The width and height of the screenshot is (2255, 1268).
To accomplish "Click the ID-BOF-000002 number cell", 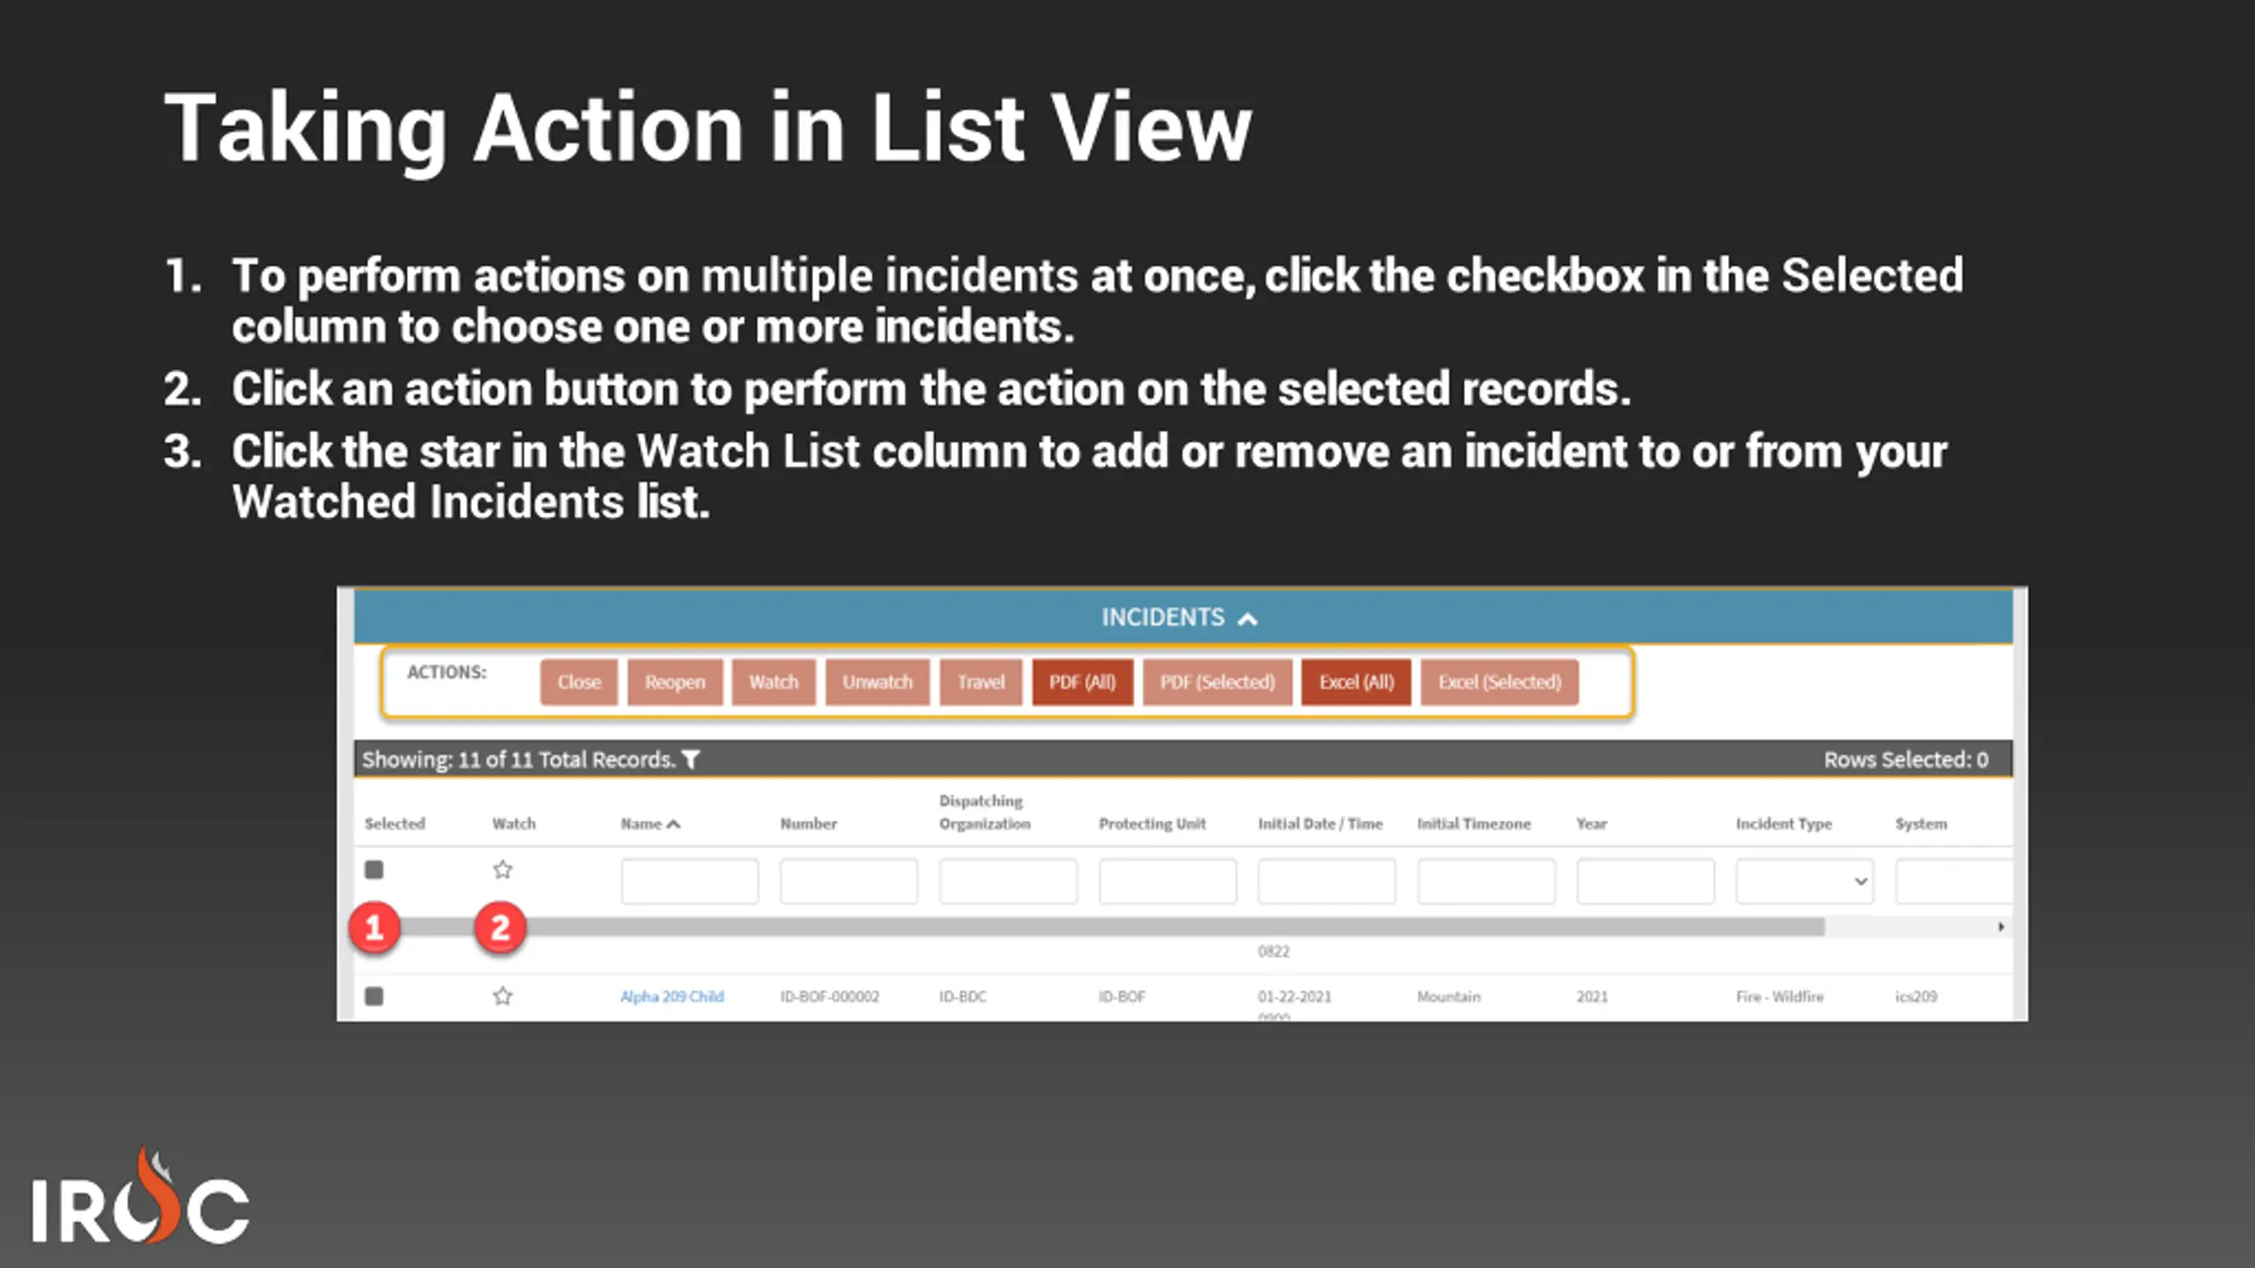I will point(830,996).
